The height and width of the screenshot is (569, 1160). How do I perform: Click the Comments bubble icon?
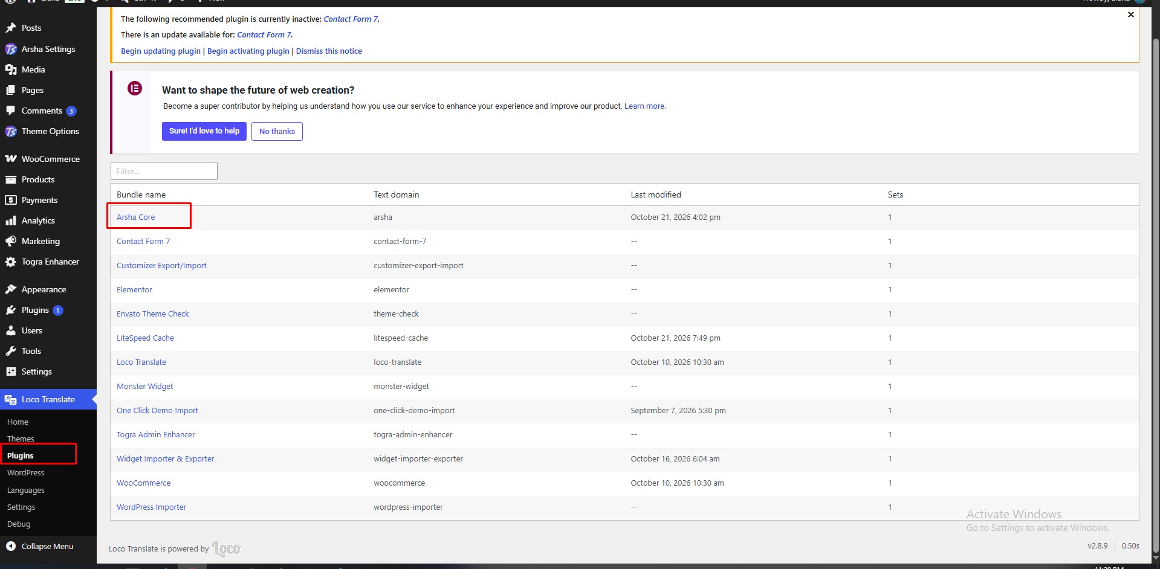pos(11,111)
